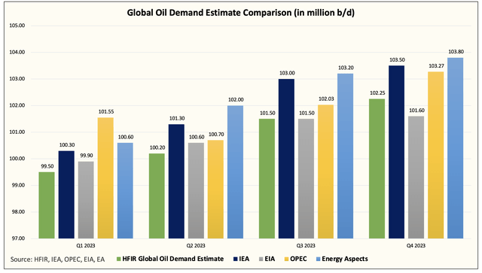The width and height of the screenshot is (482, 273).
Task: Select the yellow OPEC legend swatch
Action: pyautogui.click(x=286, y=259)
